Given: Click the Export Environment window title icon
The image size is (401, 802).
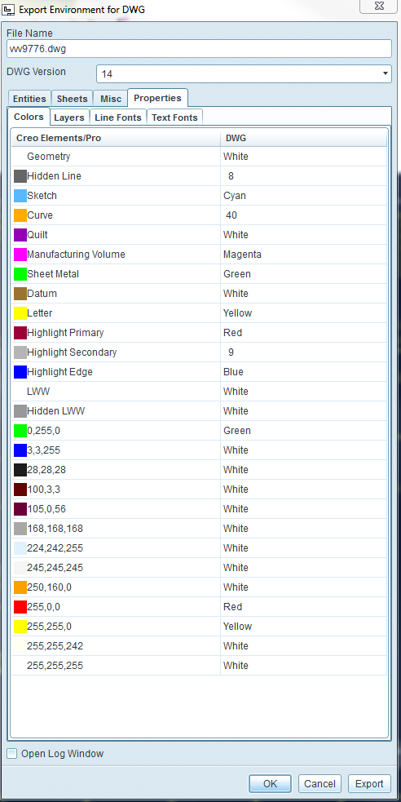Looking at the screenshot, I should tap(9, 9).
